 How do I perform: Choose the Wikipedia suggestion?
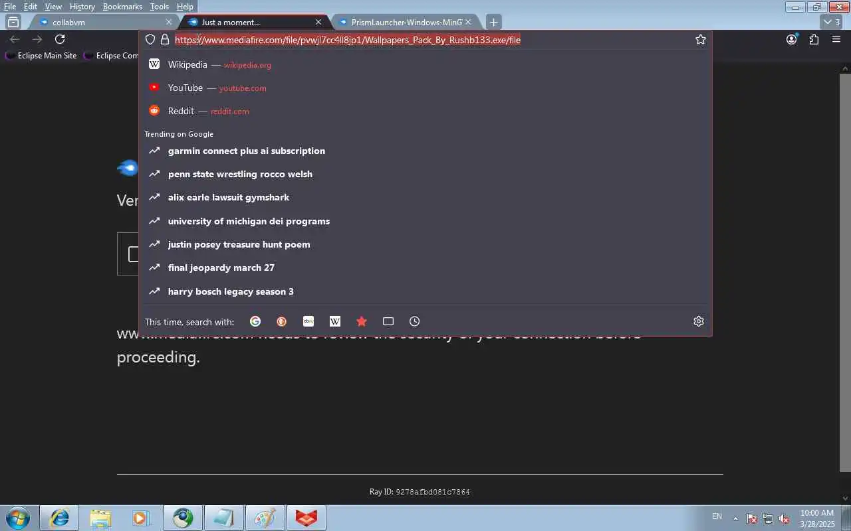425,64
